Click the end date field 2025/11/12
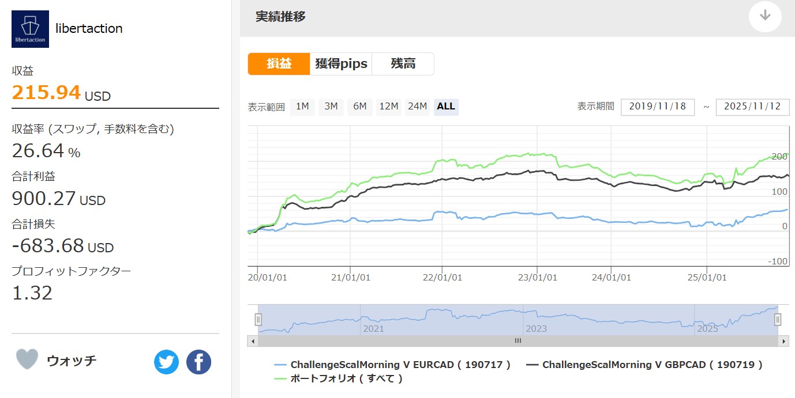 point(752,107)
